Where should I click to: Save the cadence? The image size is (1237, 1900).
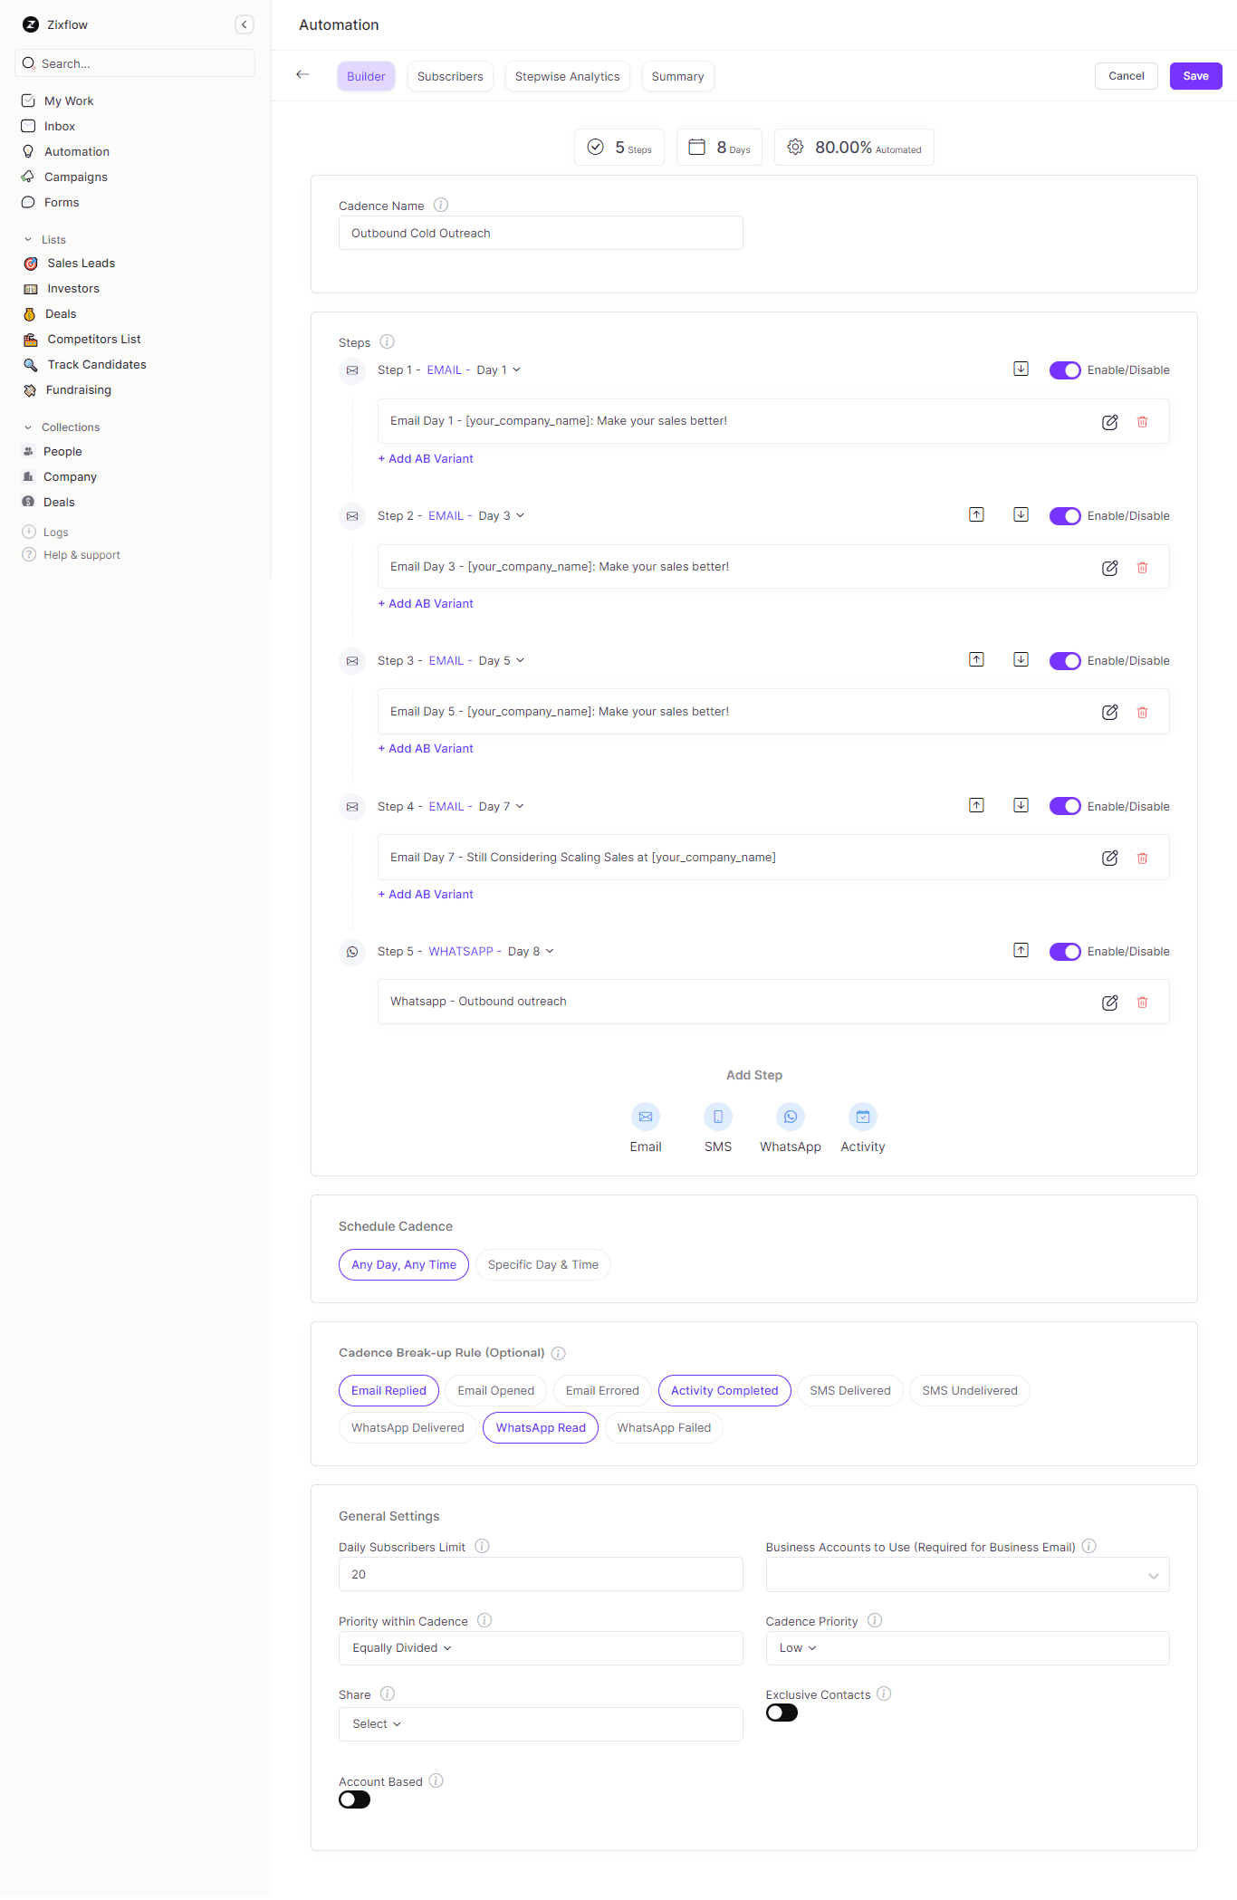pyautogui.click(x=1195, y=76)
